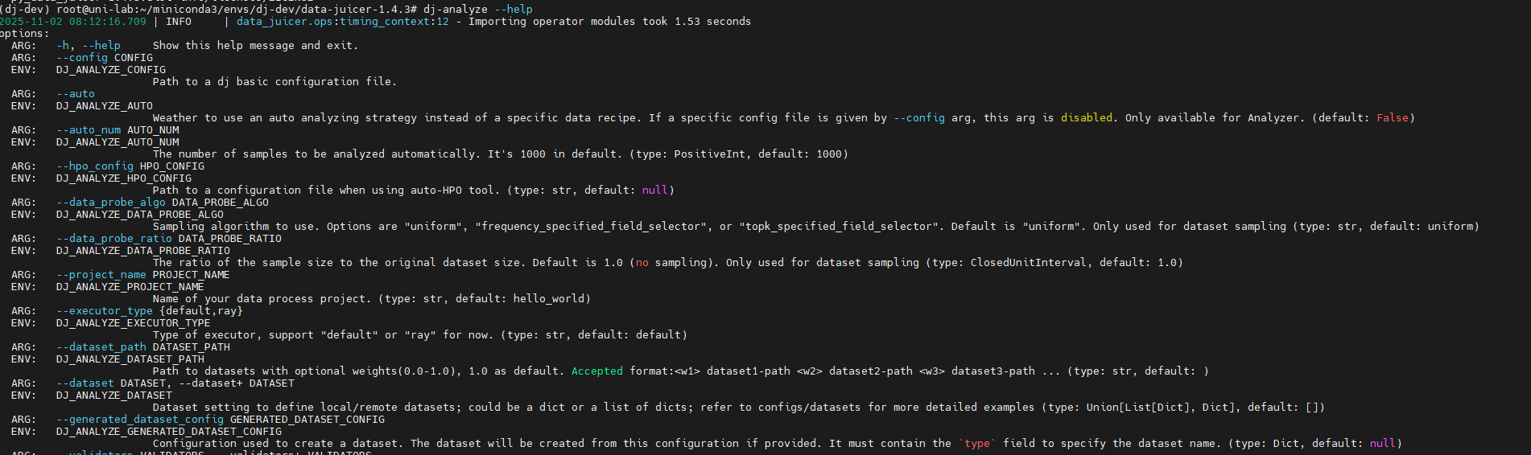Click the 'DJ_ANALYZE_DATASET' environment variable
This screenshot has height=455, width=1531.
(114, 395)
